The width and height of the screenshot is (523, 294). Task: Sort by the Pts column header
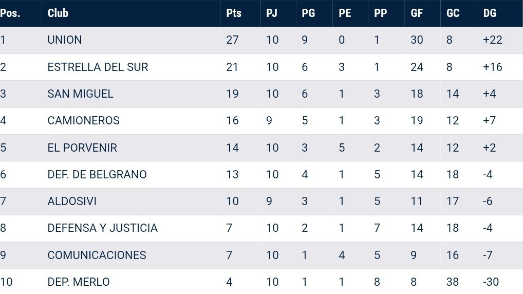pyautogui.click(x=234, y=13)
